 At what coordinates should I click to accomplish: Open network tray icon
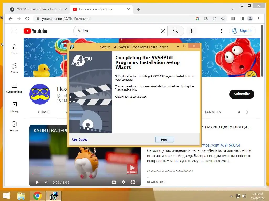pos(238,196)
